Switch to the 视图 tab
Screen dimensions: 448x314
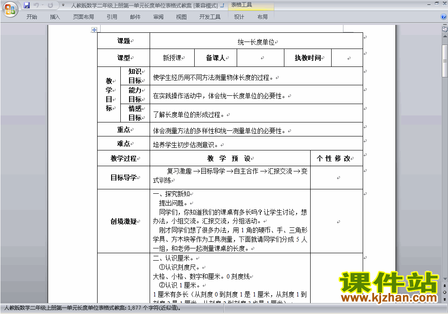click(182, 17)
